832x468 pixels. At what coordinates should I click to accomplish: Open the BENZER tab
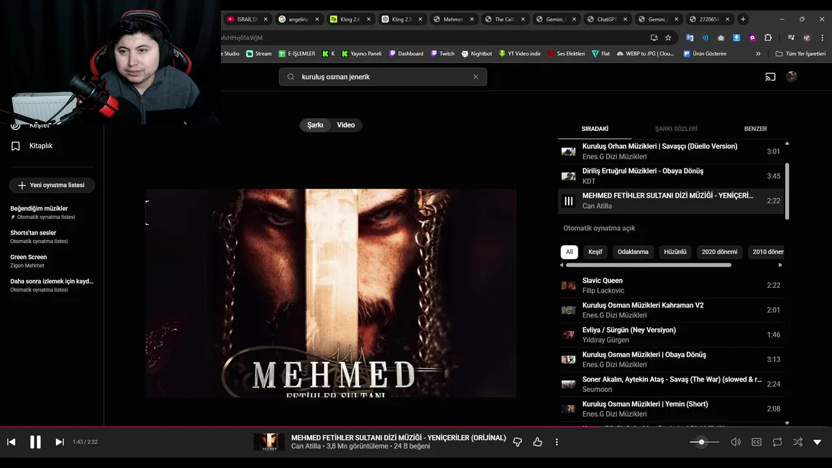[755, 129]
